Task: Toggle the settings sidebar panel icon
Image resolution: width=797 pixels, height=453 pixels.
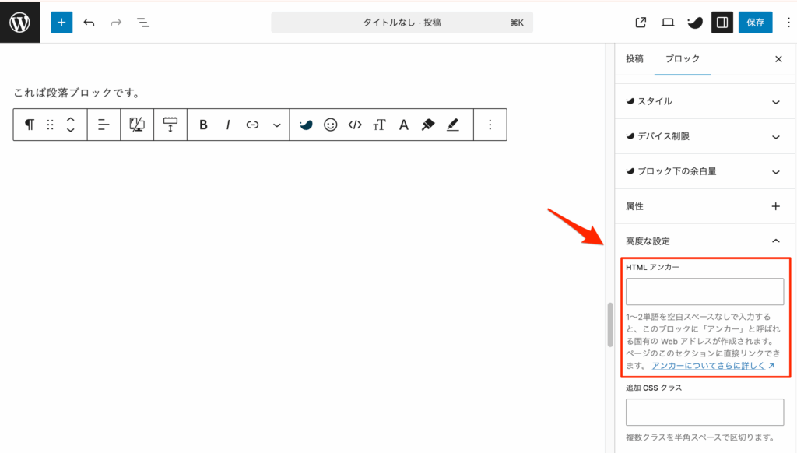Action: [x=722, y=22]
